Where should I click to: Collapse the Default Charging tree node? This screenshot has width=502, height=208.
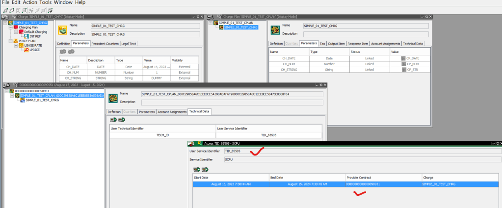pos(16,32)
